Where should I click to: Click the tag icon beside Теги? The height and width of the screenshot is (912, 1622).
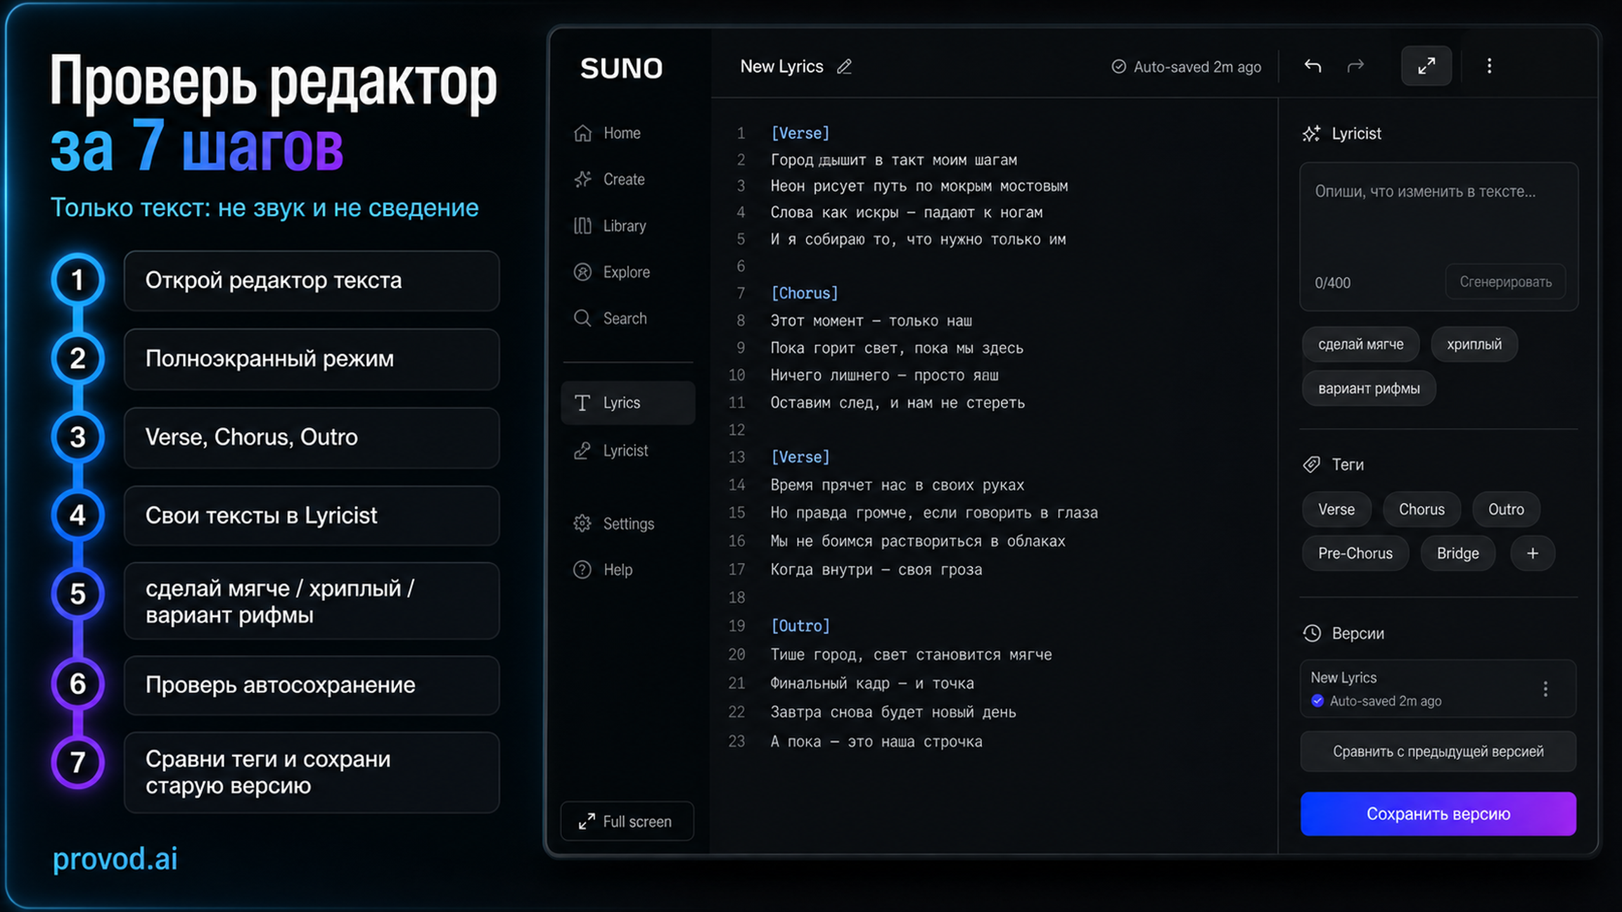1312,464
